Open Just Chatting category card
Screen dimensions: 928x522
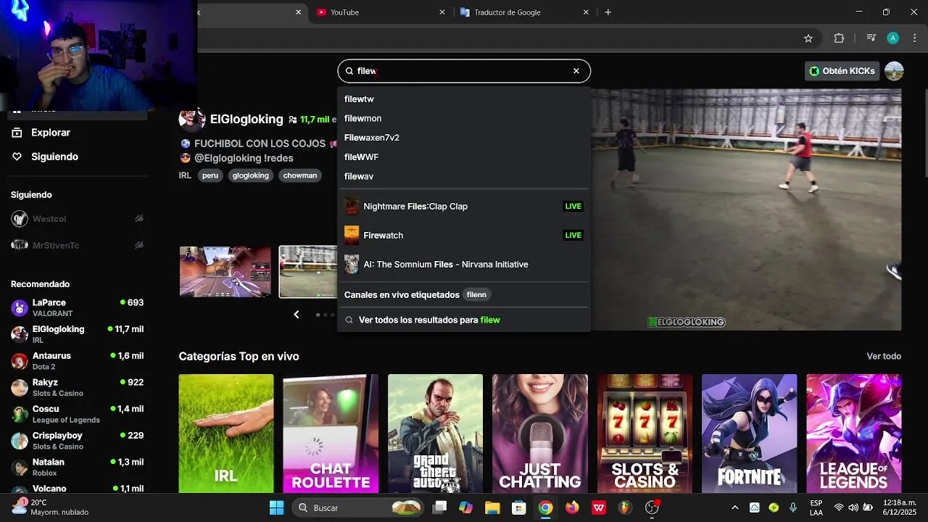(540, 434)
